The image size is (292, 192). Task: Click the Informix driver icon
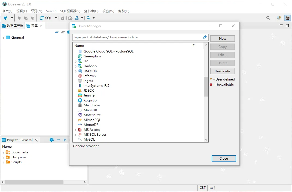click(80, 76)
